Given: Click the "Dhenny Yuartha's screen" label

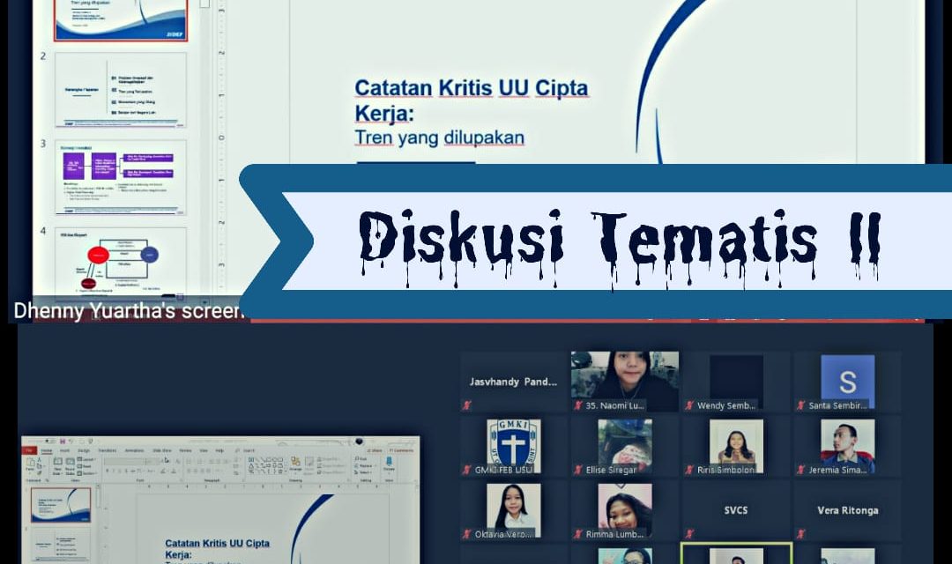Looking at the screenshot, I should [128, 310].
